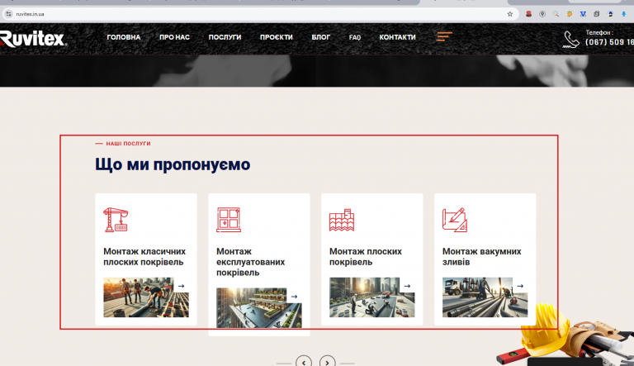Viewport: 634px width, 366px height.
Task: Open green terrace photo on exploited roofs card
Action: tap(258, 307)
